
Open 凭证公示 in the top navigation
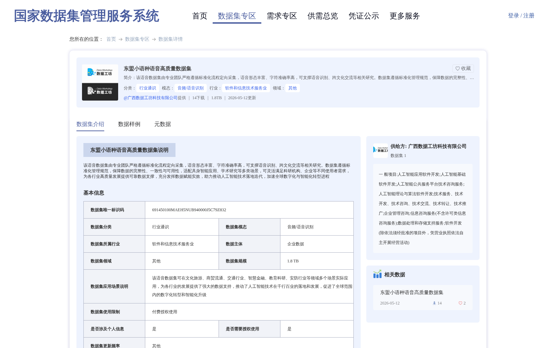(364, 16)
